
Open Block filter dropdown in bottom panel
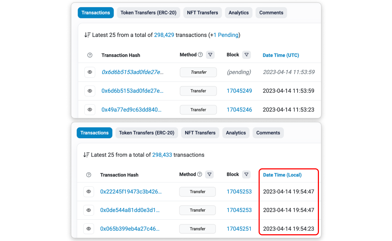[x=246, y=174]
